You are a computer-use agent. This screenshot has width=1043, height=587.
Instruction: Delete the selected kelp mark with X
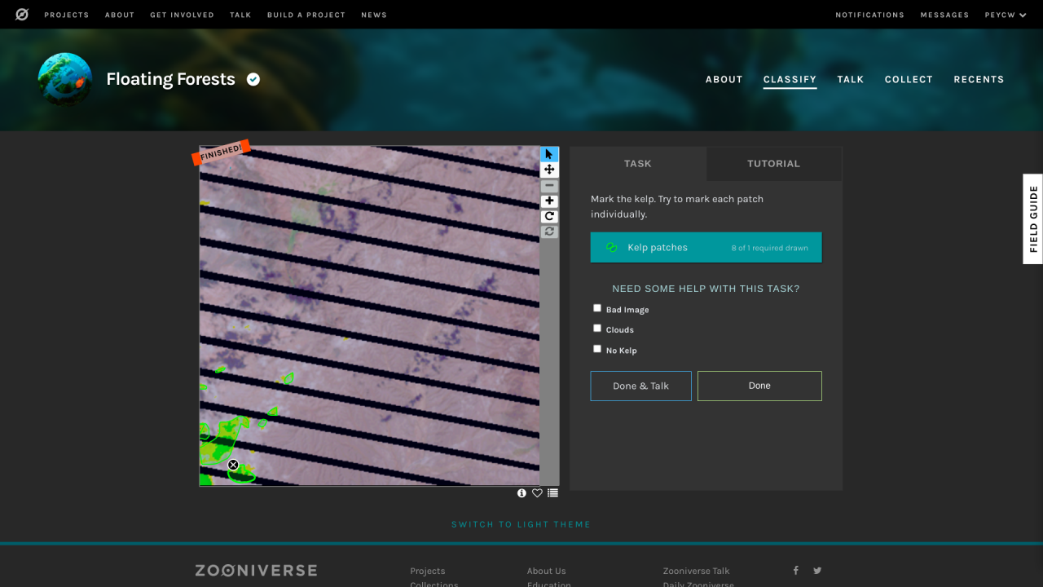233,465
